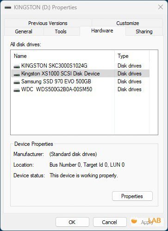Click the drive icon in title bar
The width and height of the screenshot is (168, 231).
[x=8, y=7]
